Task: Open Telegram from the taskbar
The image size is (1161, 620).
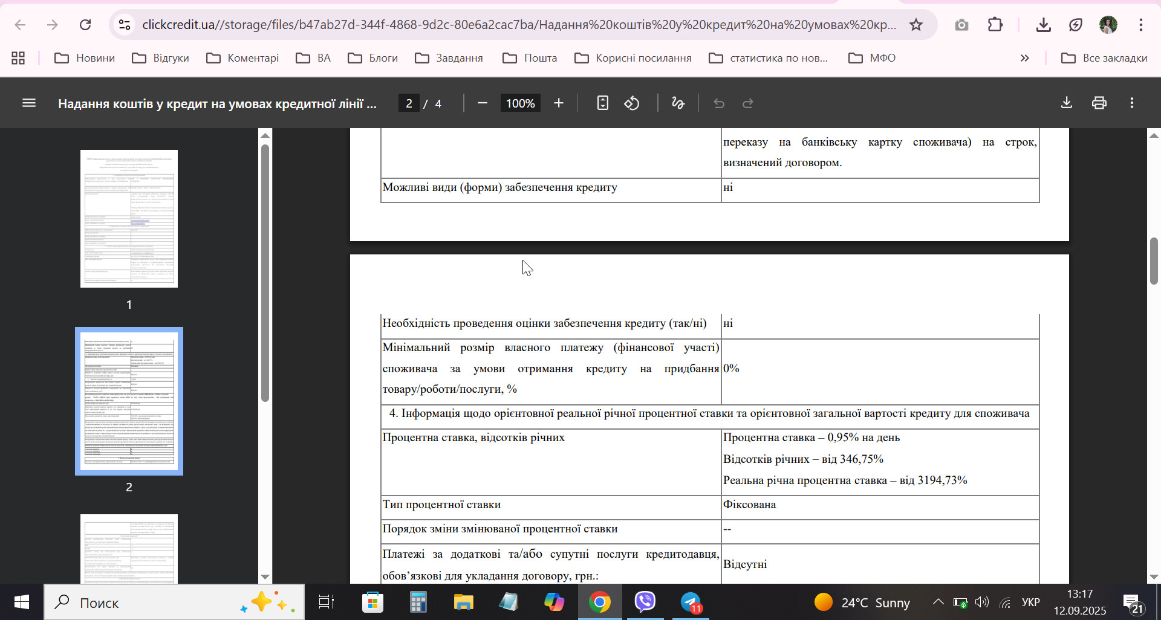Action: [691, 602]
